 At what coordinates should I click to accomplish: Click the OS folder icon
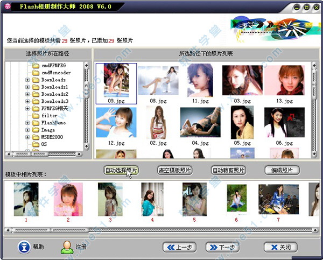[36, 144]
